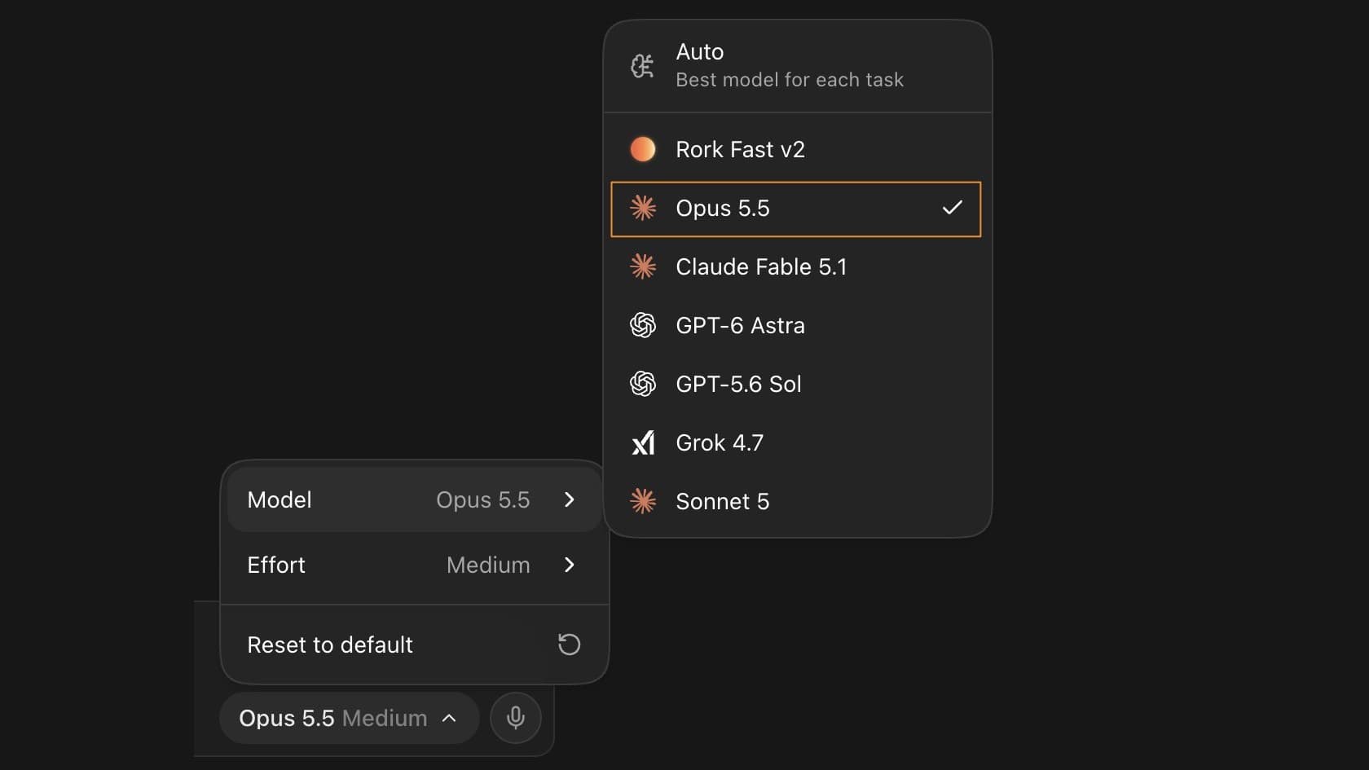Click the checkmark on the Opus 5.5 row

click(x=952, y=209)
